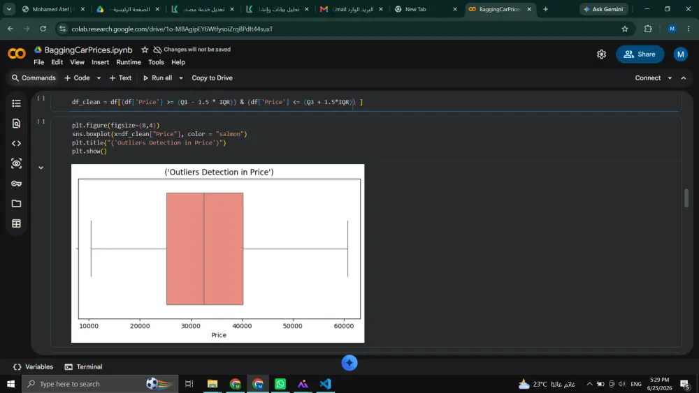Open the browser Extensions puzzle icon

click(648, 29)
